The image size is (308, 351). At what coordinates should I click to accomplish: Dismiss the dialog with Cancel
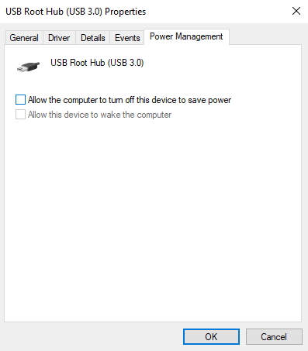pyautogui.click(x=274, y=336)
